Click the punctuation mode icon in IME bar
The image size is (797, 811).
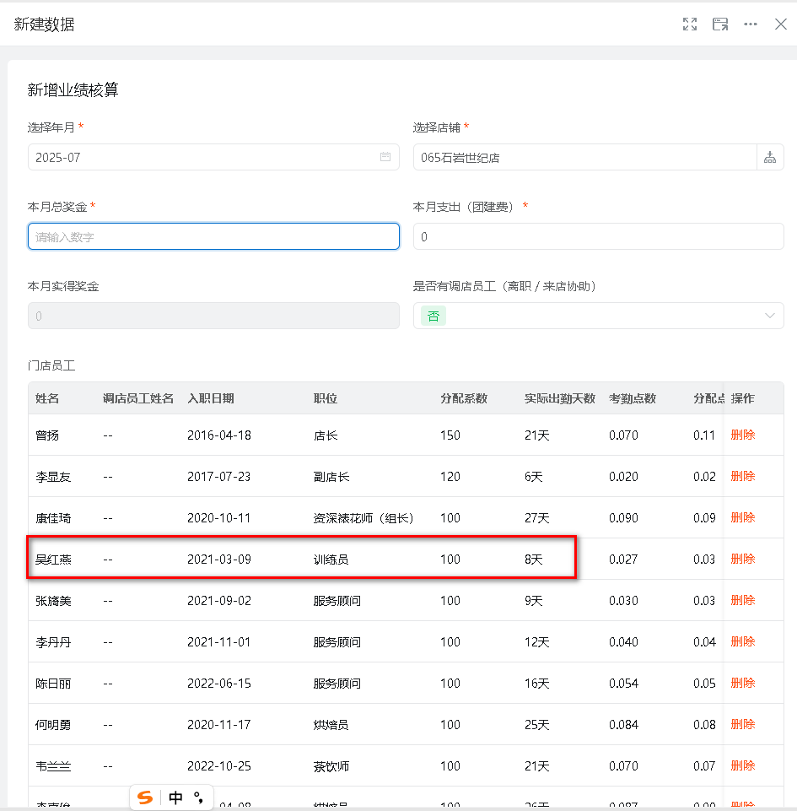(198, 797)
